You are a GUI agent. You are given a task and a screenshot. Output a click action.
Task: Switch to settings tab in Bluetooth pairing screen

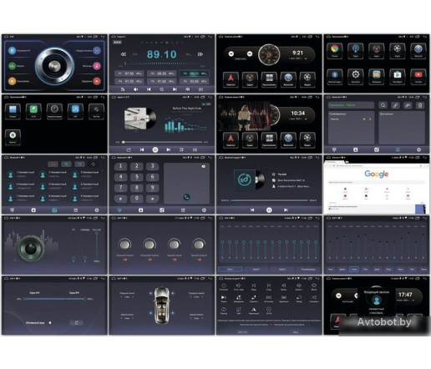(x=418, y=149)
